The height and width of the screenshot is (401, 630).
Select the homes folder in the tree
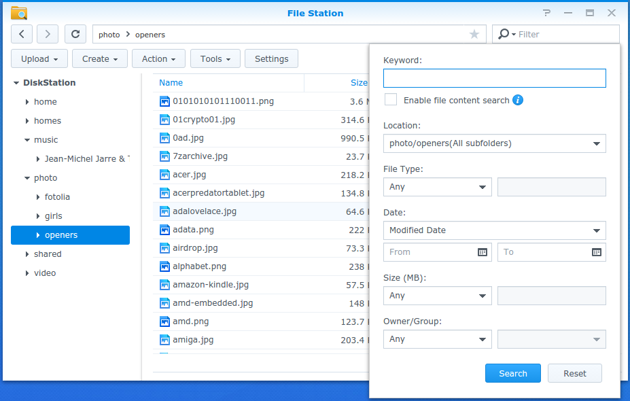coord(48,121)
